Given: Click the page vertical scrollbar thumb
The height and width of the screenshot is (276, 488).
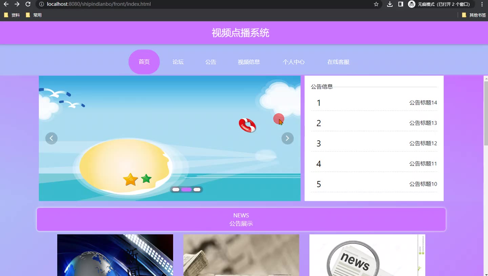Looking at the screenshot, I should (486, 113).
